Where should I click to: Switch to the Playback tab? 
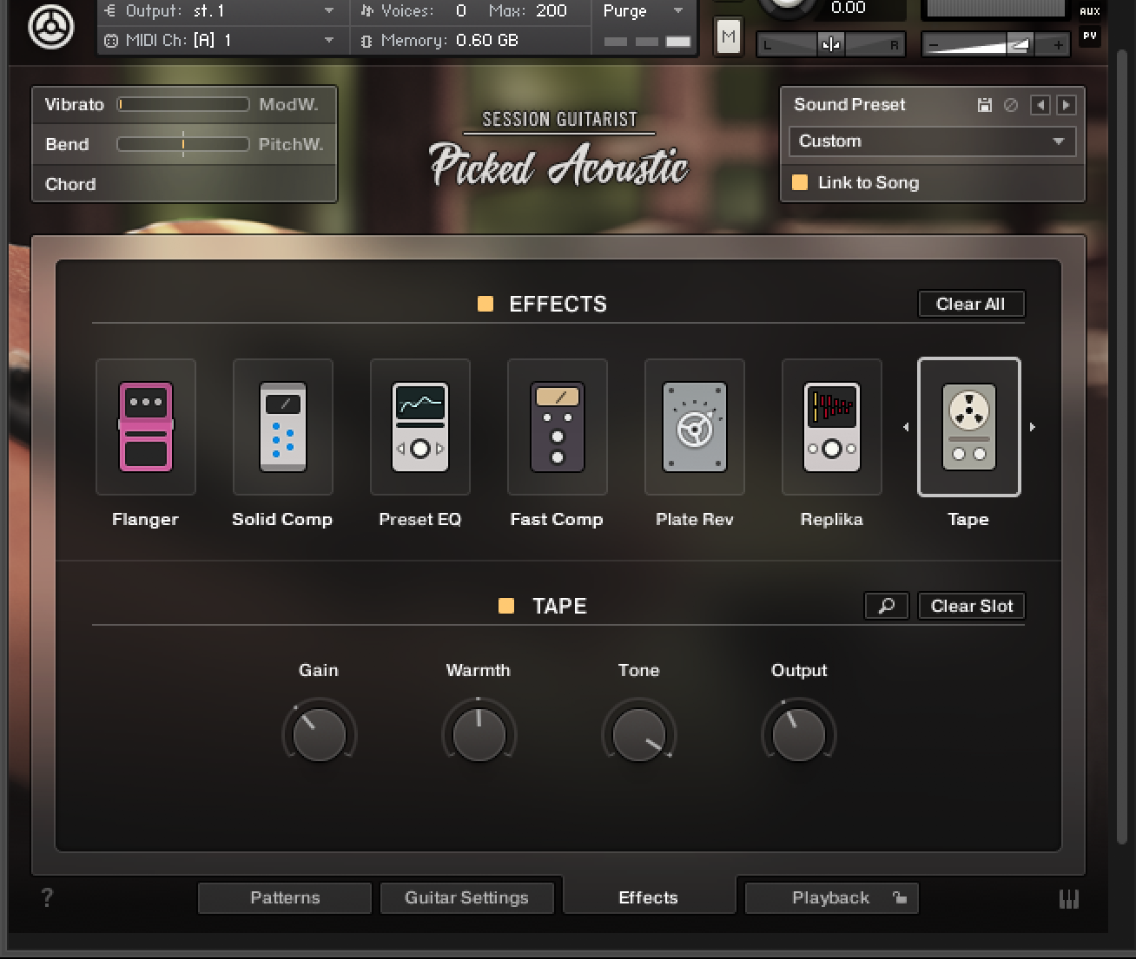click(831, 897)
